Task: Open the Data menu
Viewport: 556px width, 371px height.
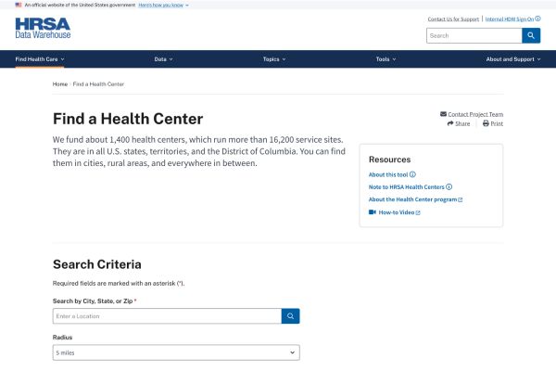Action: [163, 59]
